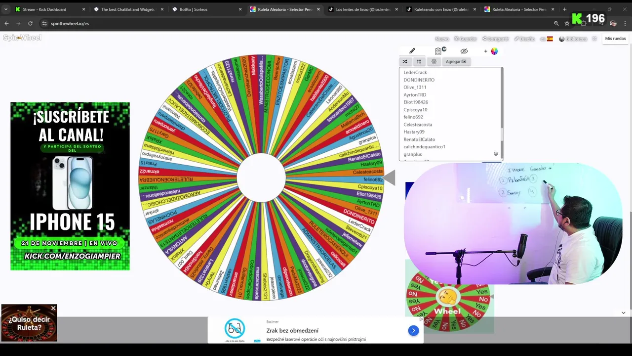Click the zoom magnifier icon in address bar
Viewport: 632px width, 356px height.
point(556,23)
